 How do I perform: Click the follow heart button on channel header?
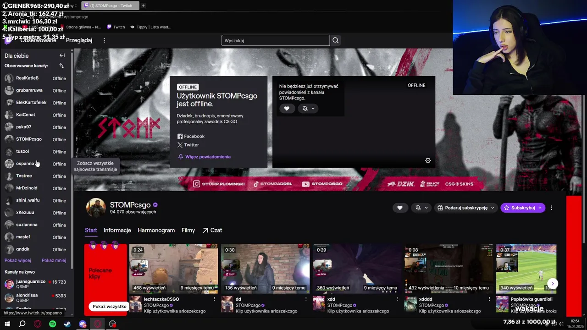click(x=400, y=208)
